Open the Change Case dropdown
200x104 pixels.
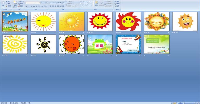[42, 6]
